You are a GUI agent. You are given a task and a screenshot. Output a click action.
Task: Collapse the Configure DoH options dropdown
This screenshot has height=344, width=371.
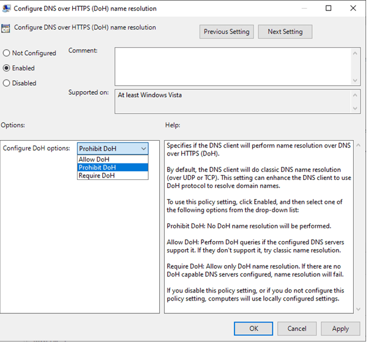point(143,149)
